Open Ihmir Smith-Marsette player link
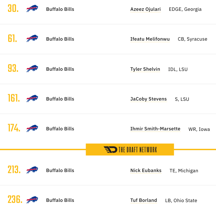Viewport: 216px width, 214px height. tap(155, 129)
